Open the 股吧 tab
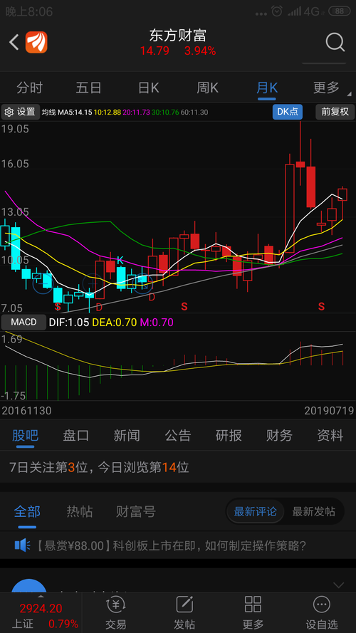Viewport: 356px width, 633px height. pos(25,435)
